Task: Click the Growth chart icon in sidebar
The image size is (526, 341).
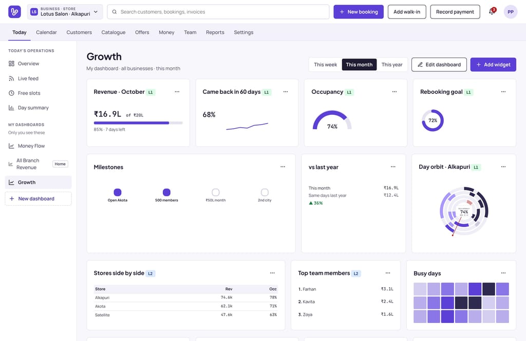Action: coord(11,182)
